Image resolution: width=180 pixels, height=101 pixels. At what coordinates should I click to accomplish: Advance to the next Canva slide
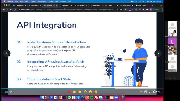158,53
